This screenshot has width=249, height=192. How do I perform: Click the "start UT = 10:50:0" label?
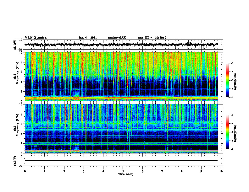point(152,38)
